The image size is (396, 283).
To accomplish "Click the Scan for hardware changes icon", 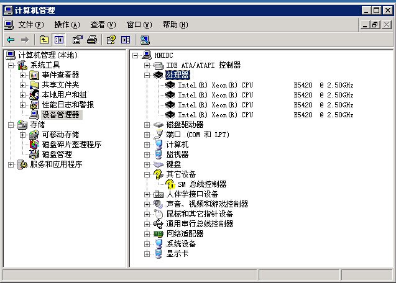I will tap(144, 40).
